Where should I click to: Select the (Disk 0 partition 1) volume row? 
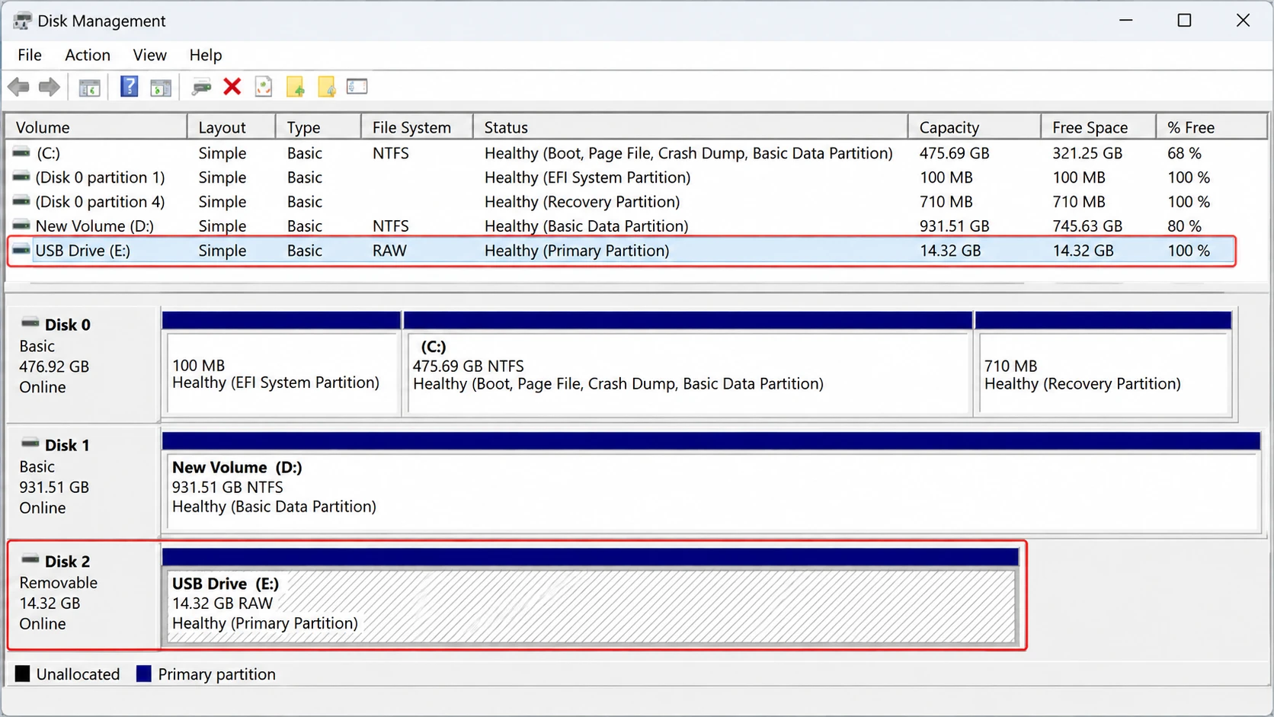[621, 178]
